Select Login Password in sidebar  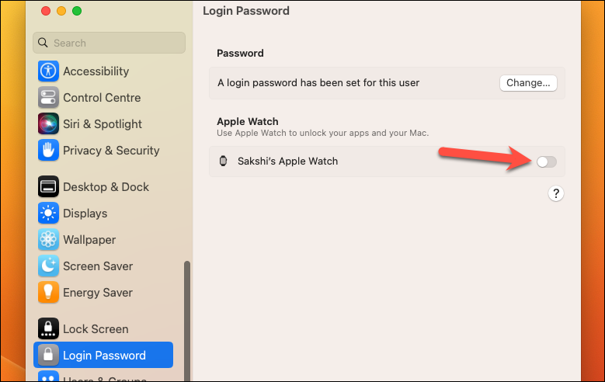[103, 355]
